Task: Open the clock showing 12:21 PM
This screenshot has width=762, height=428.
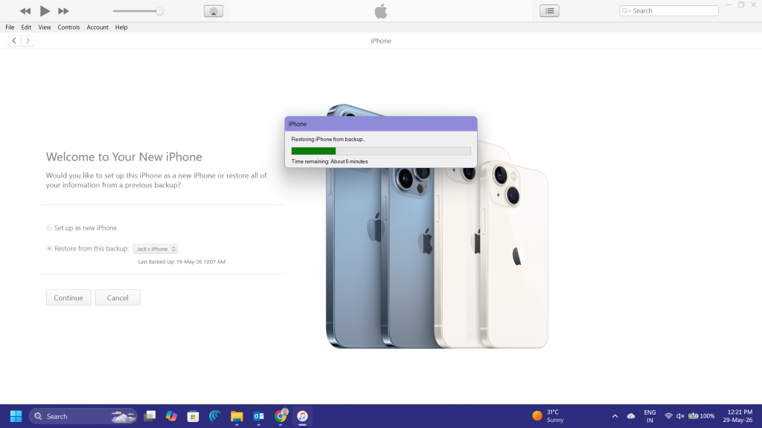Action: click(737, 416)
